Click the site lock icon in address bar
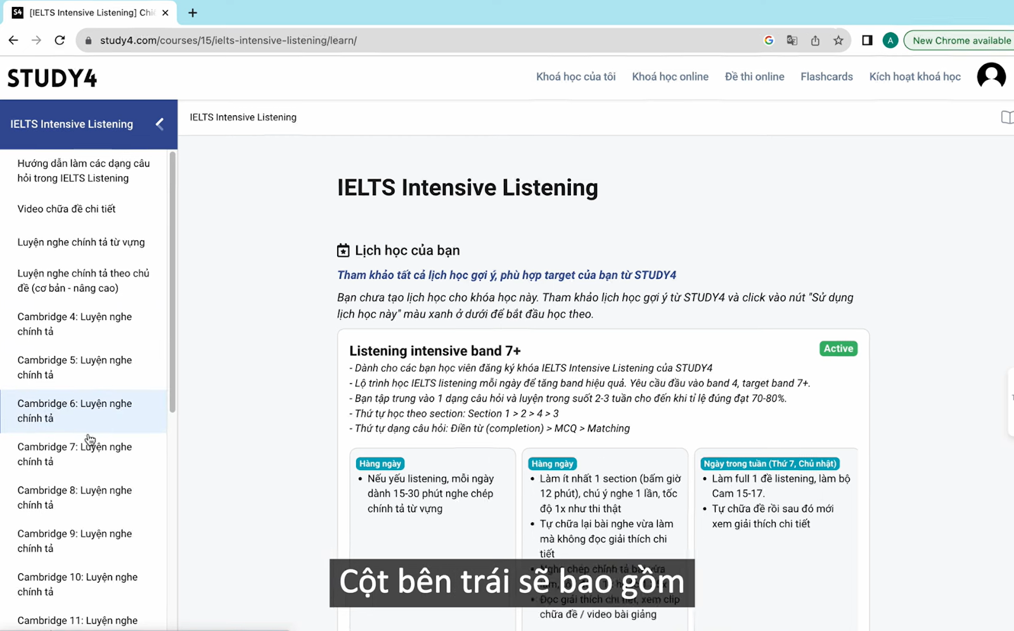 [x=88, y=41]
